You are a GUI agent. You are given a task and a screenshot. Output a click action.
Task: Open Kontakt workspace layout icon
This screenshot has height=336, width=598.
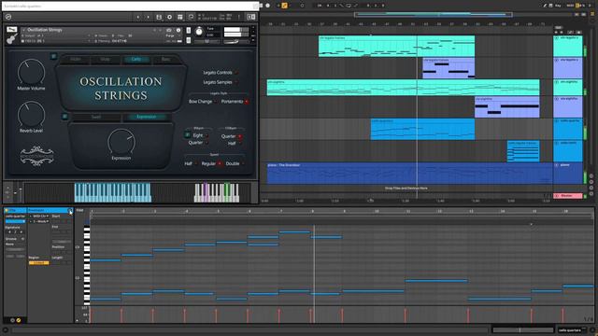click(180, 17)
